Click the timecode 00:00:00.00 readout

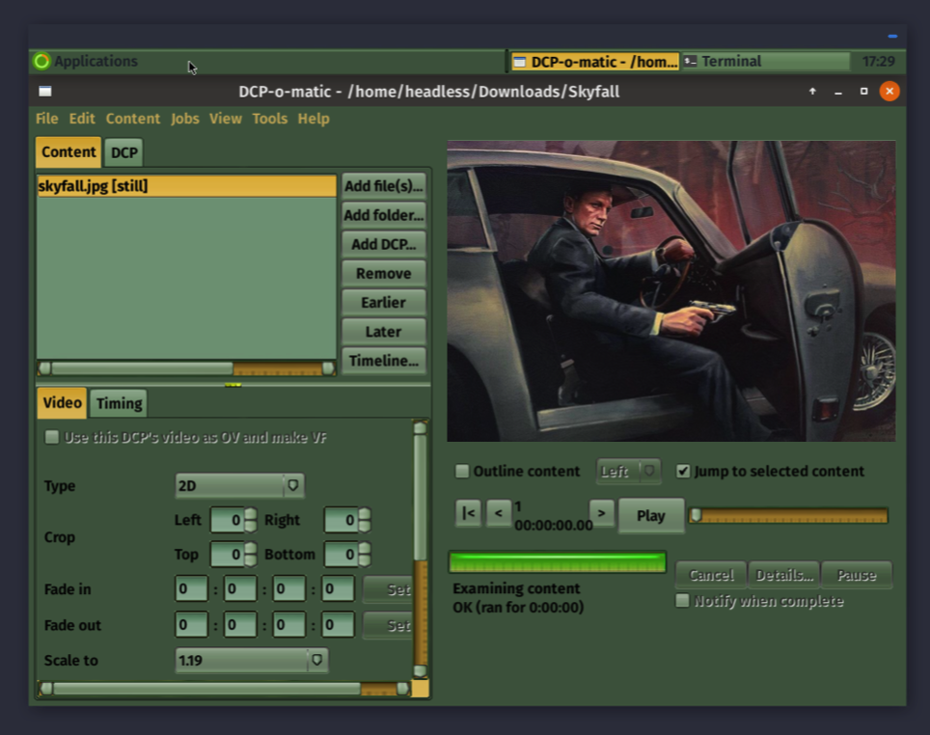[x=554, y=526]
